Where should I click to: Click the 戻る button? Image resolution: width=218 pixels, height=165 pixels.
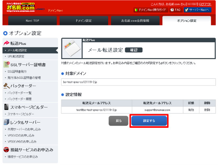119,121
